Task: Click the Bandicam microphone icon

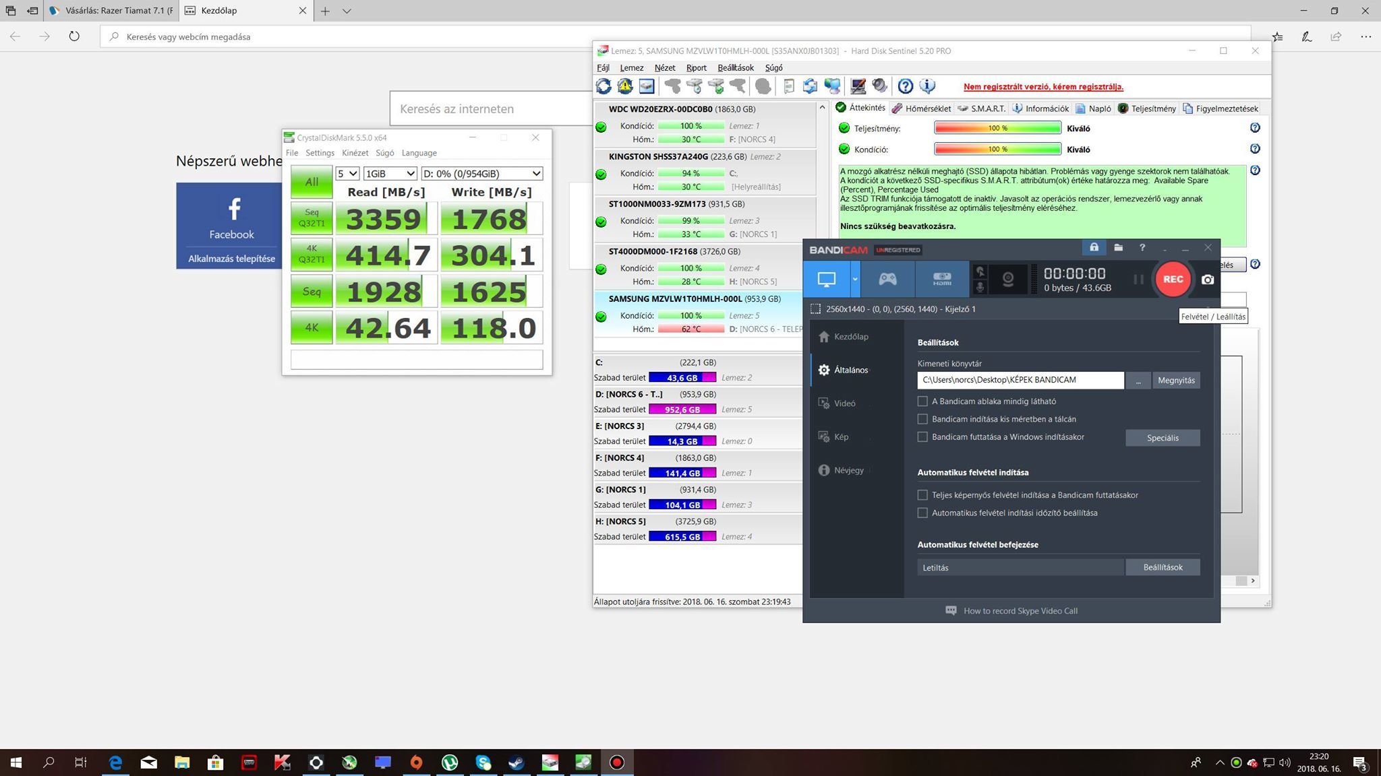Action: 980,288
